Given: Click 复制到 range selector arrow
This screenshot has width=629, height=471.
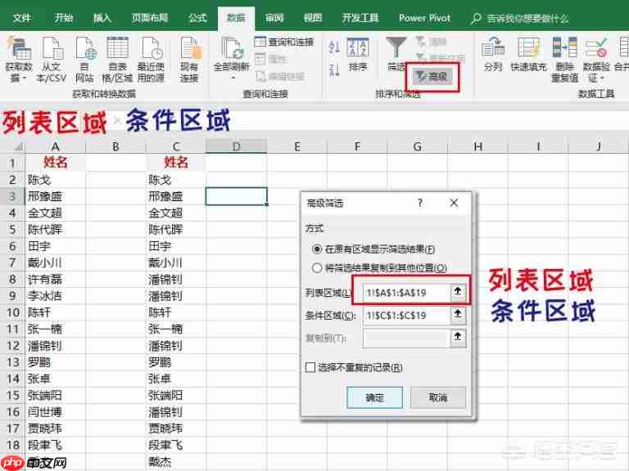Looking at the screenshot, I should [x=458, y=338].
